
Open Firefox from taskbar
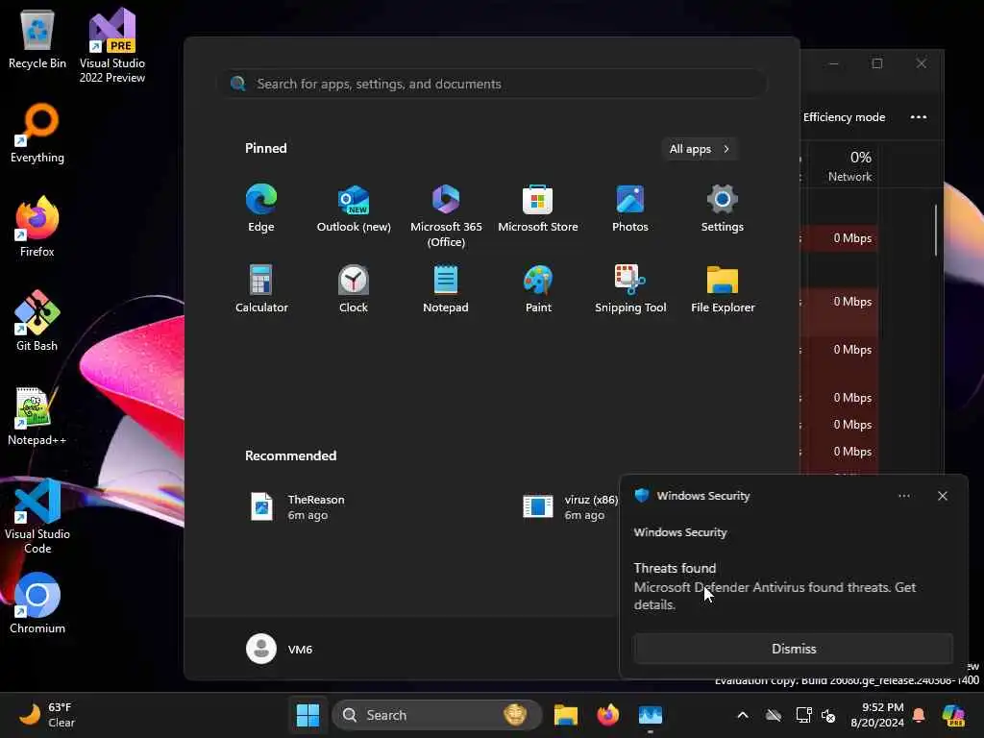point(607,715)
